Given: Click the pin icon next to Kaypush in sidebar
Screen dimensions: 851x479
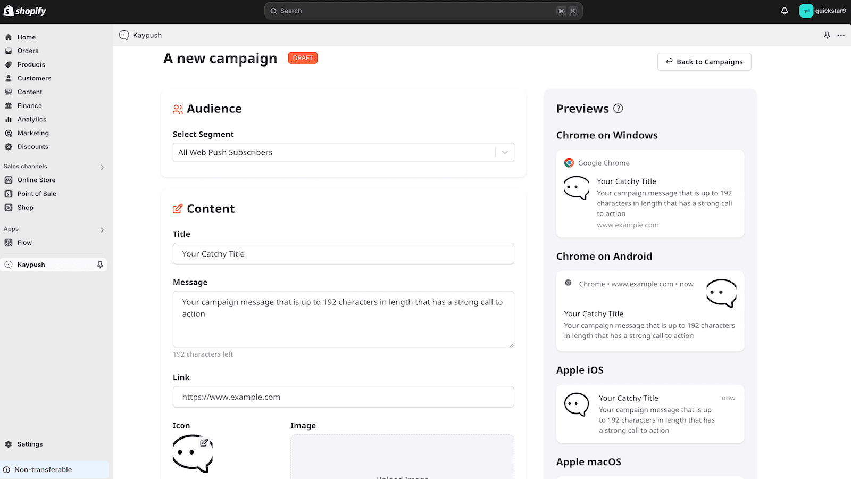Looking at the screenshot, I should click(x=100, y=265).
